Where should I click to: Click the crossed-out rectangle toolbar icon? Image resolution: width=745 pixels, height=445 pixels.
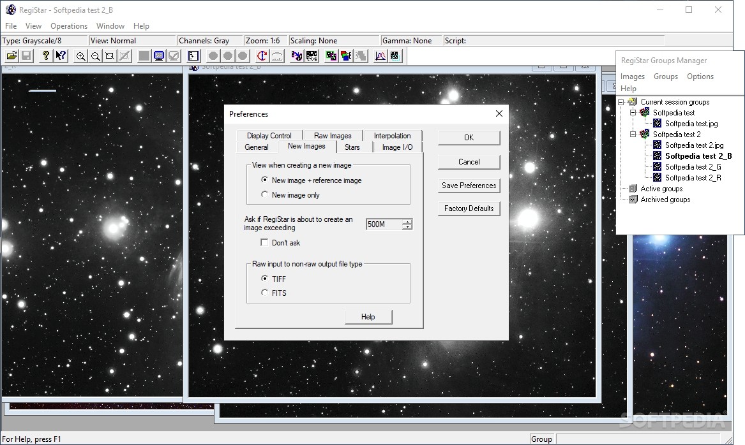pyautogui.click(x=124, y=56)
